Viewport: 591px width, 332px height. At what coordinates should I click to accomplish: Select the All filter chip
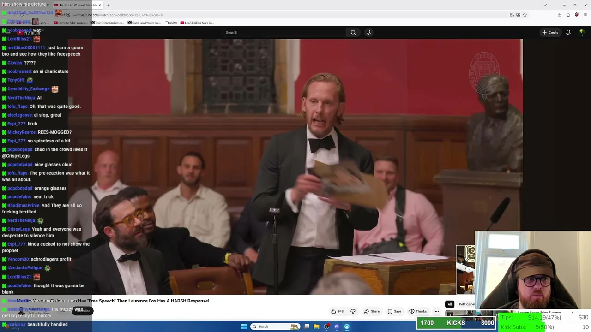[x=450, y=304]
